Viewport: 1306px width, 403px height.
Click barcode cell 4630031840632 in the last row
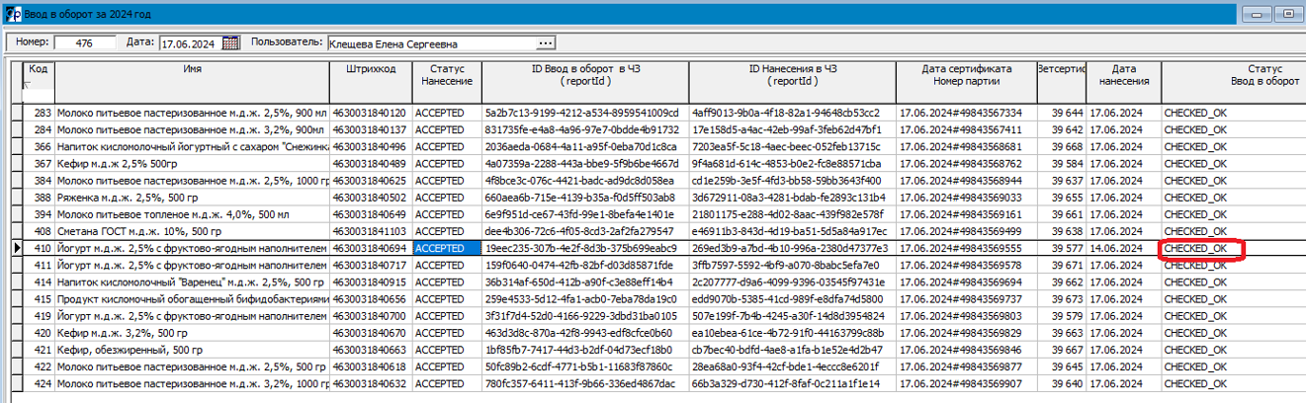click(371, 384)
